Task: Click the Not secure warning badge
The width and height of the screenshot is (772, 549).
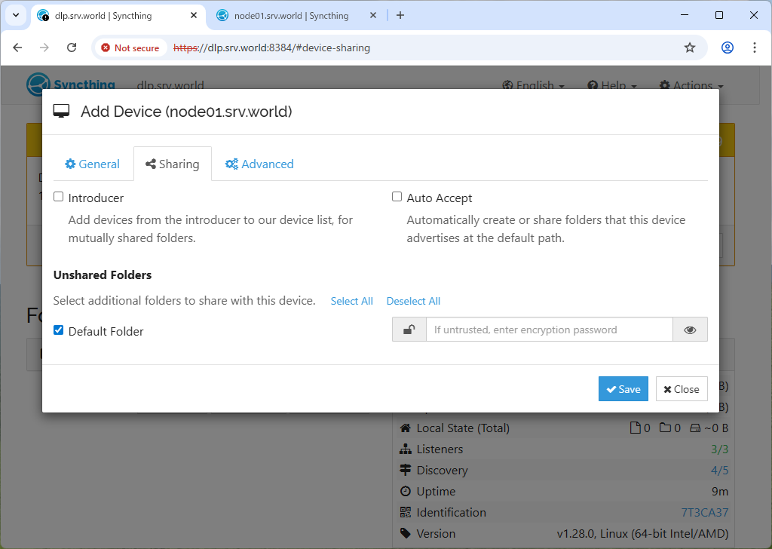Action: (x=130, y=48)
